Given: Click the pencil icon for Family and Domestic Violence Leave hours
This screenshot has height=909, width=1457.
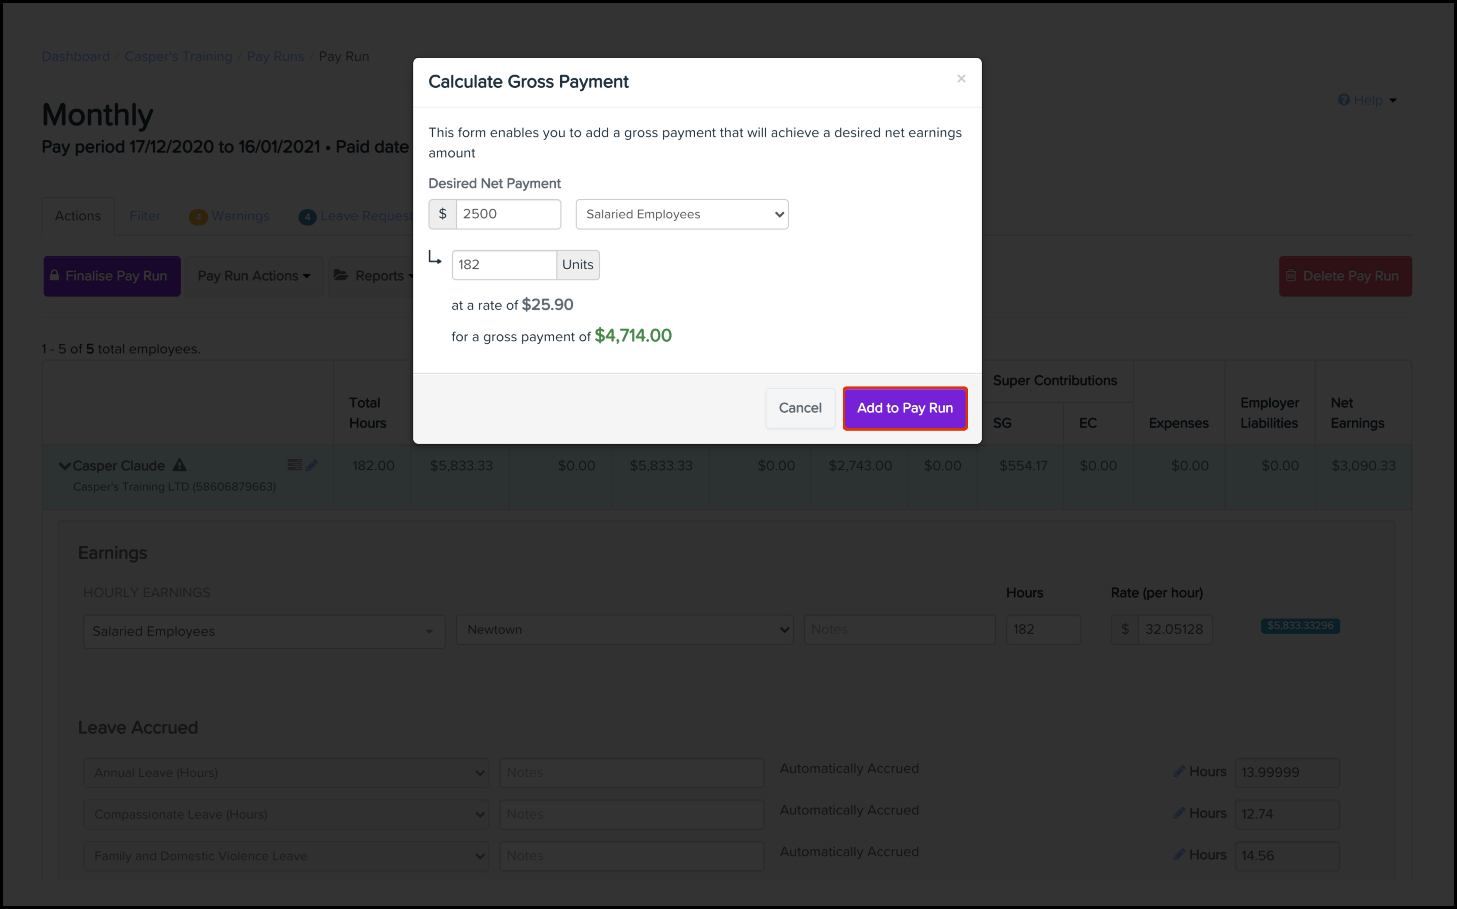Looking at the screenshot, I should (1179, 854).
